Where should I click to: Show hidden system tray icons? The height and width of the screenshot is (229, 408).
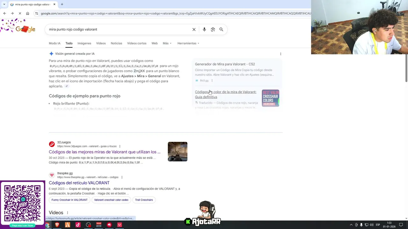click(x=351, y=225)
